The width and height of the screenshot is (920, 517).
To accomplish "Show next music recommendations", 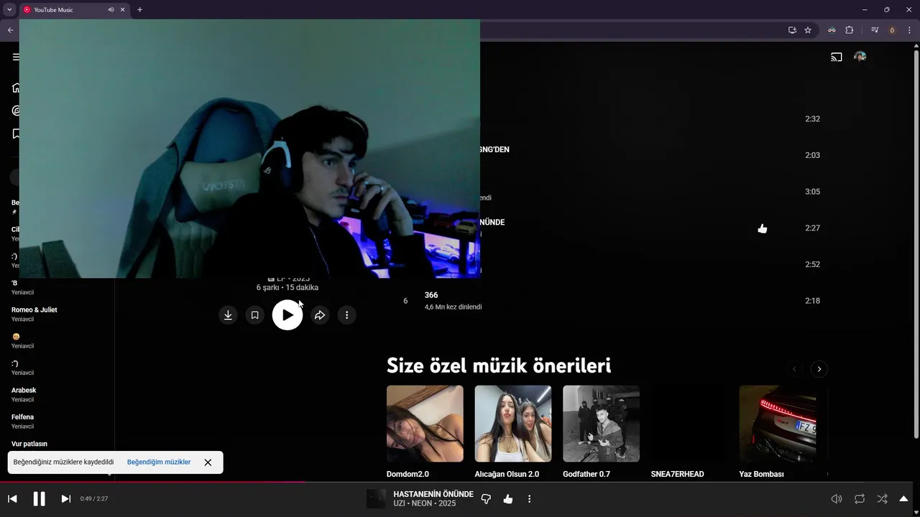I will [819, 369].
